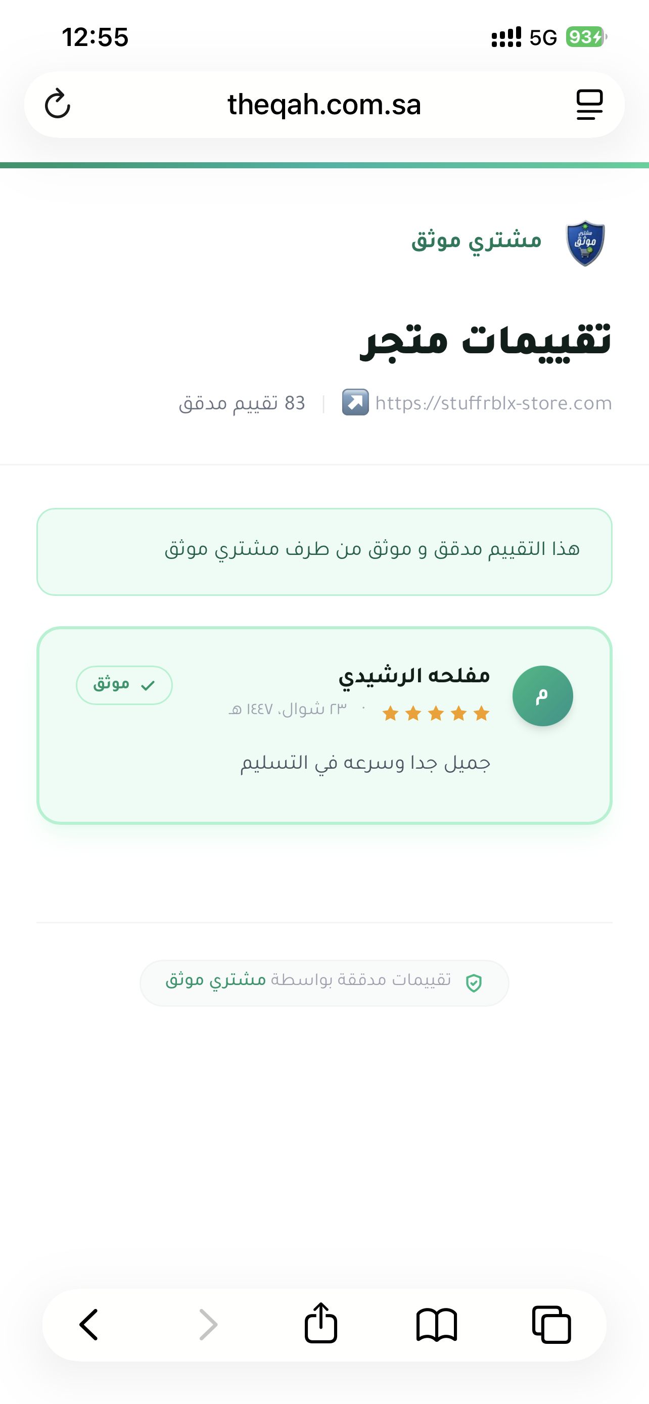Image resolution: width=649 pixels, height=1404 pixels.
Task: Tap the مشتري موثق shield logo
Action: (x=585, y=243)
